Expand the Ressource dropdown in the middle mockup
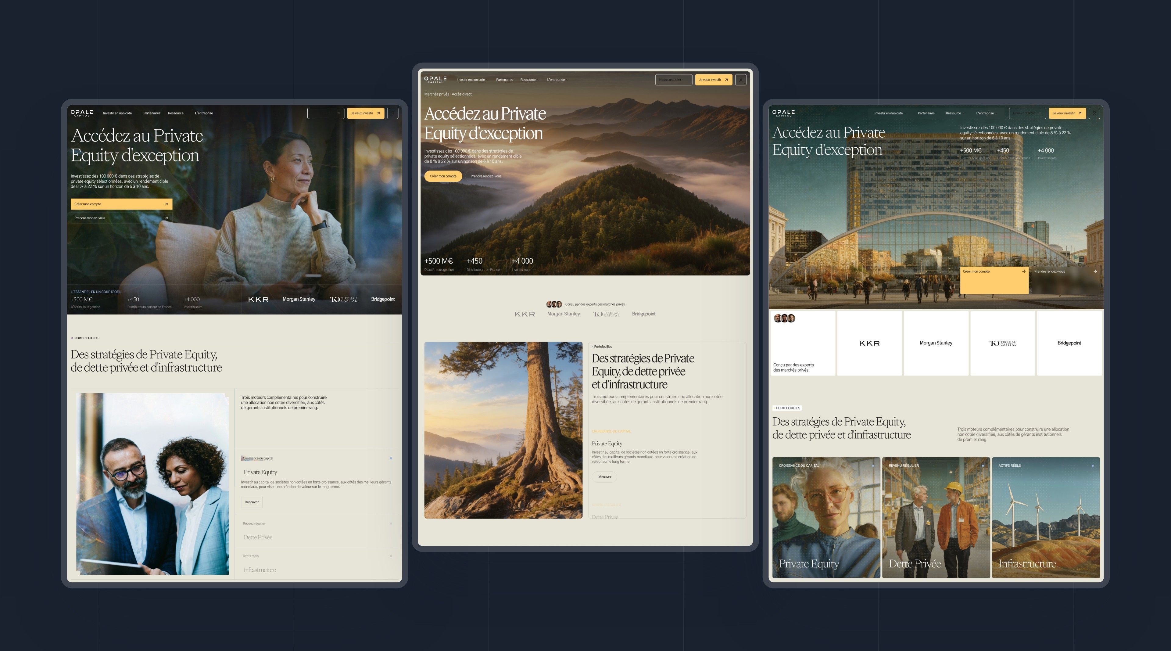This screenshot has width=1171, height=651. tap(530, 80)
